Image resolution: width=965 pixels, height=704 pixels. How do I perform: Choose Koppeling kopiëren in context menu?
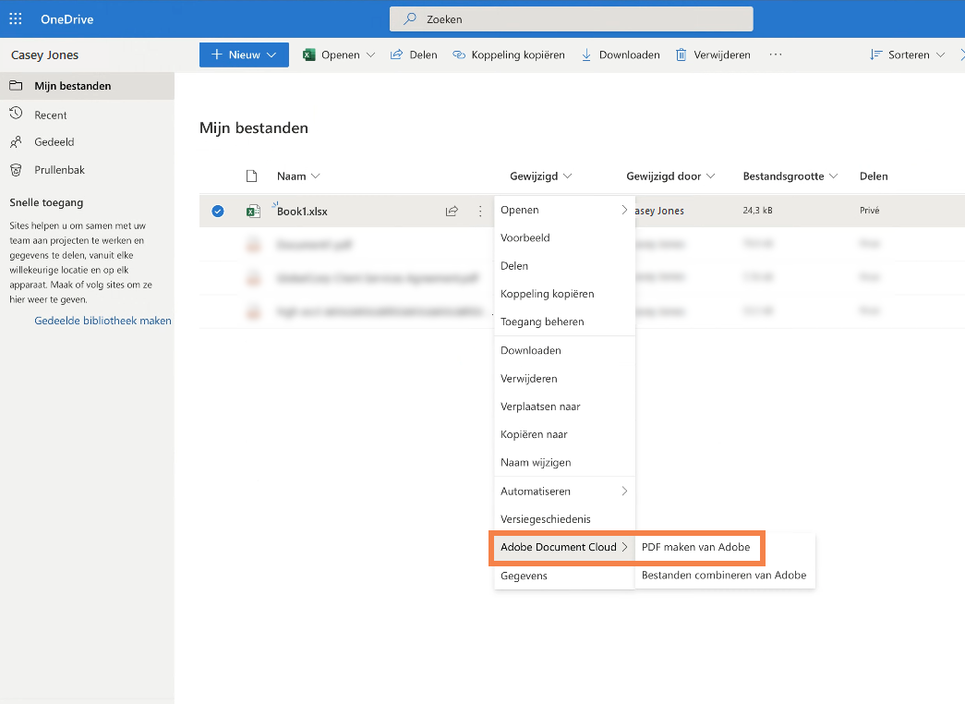point(564,294)
